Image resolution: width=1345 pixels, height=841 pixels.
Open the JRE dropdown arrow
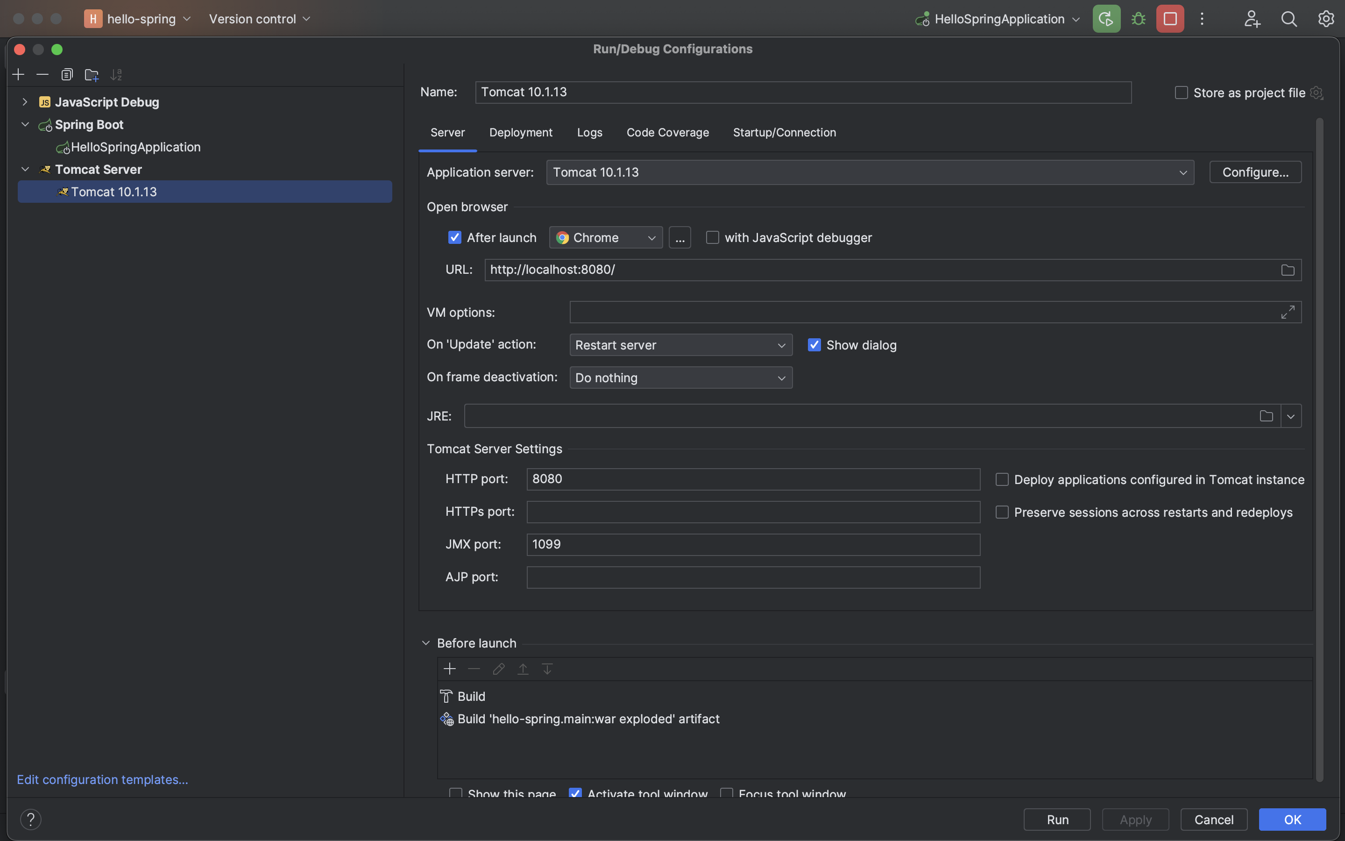coord(1291,416)
